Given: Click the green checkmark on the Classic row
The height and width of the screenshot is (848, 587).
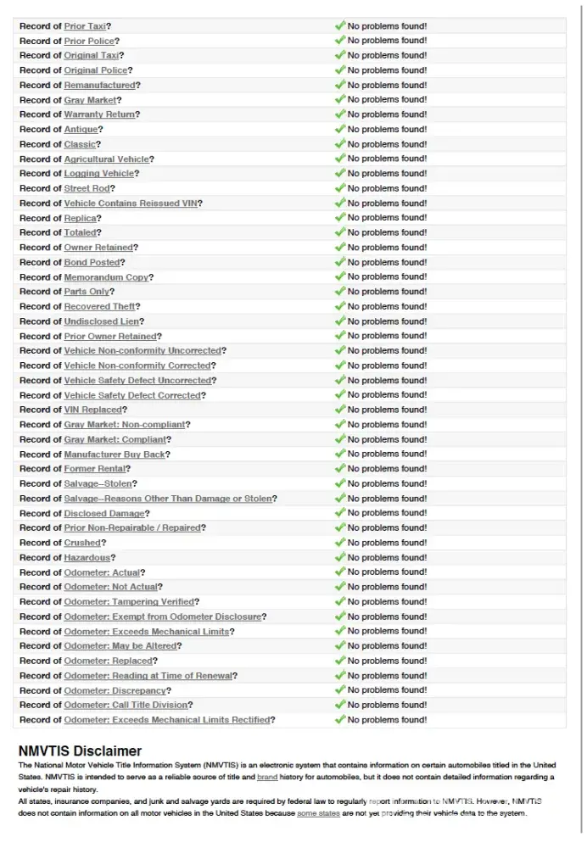Looking at the screenshot, I should pyautogui.click(x=339, y=144).
